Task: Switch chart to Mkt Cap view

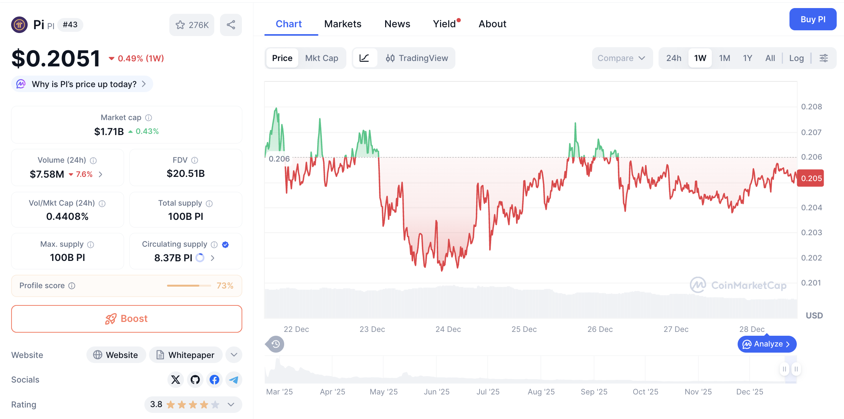Action: tap(322, 58)
